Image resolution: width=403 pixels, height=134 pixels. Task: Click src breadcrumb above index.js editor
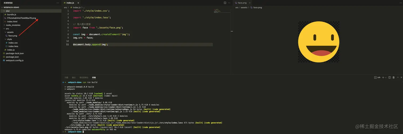point(66,7)
